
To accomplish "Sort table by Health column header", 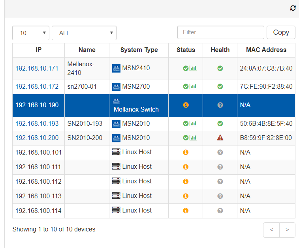I will 220,50.
